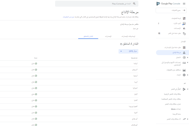The image size is (189, 126).
Task: Click the Play Console search field
Action: click(97, 4)
